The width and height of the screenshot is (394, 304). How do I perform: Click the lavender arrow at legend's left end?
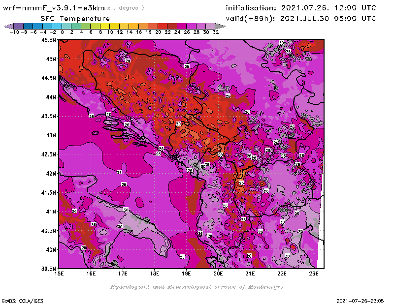[x=9, y=26]
